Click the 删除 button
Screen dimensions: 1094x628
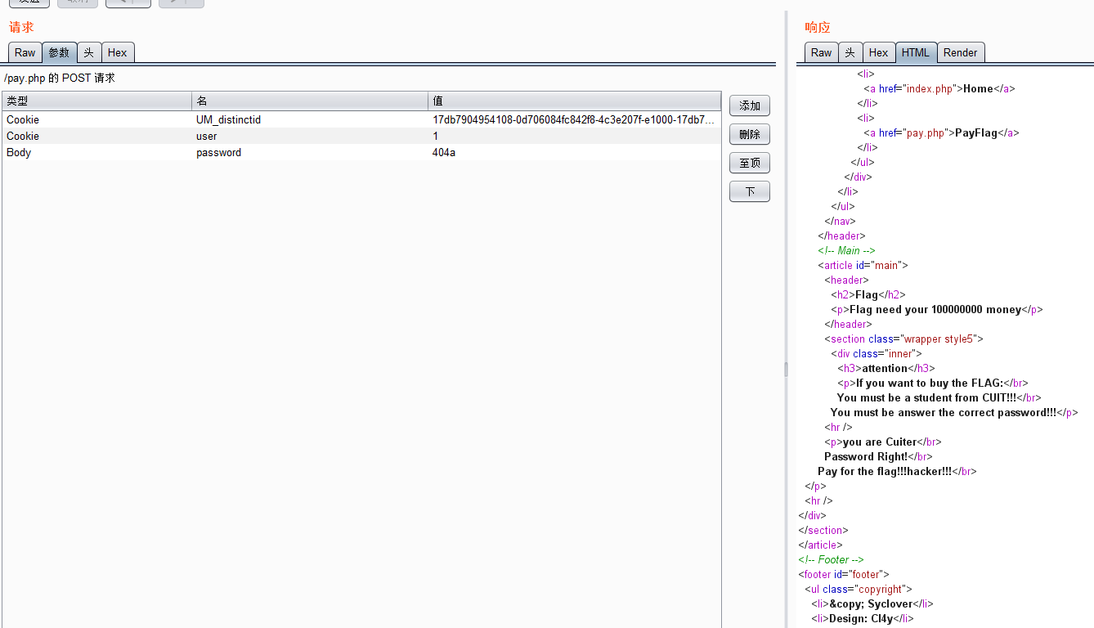pyautogui.click(x=750, y=134)
